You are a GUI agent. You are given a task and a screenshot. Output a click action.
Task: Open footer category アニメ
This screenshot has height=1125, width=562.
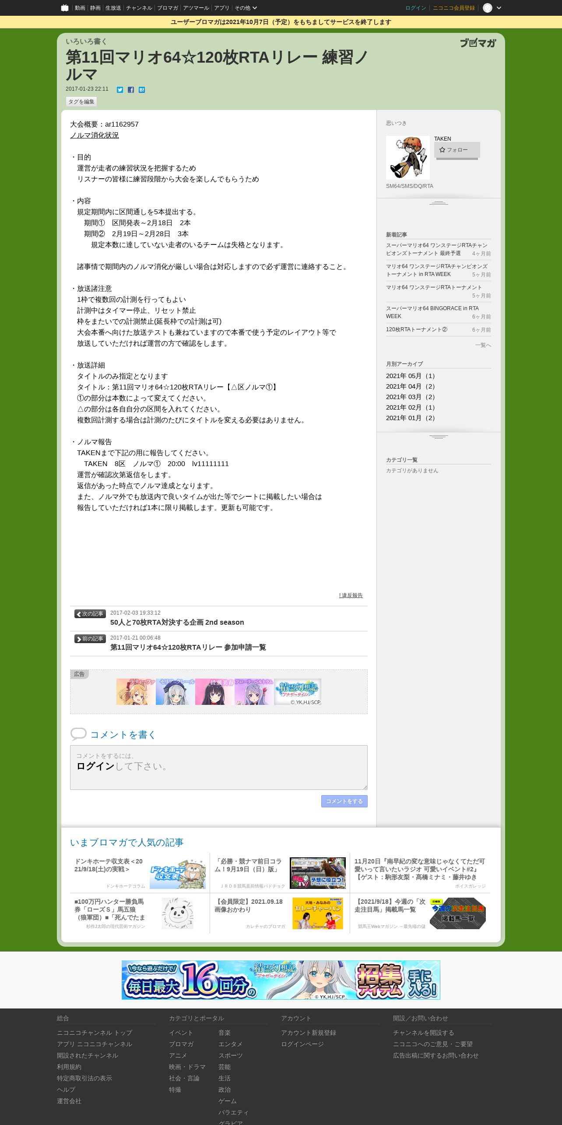coord(178,1055)
